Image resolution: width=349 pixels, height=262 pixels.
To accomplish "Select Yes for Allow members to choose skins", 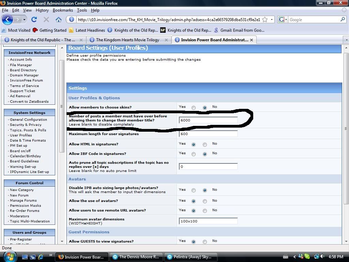I will pyautogui.click(x=194, y=108).
